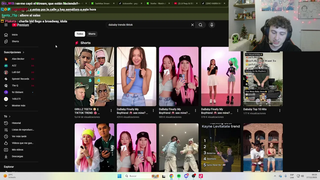Open Chrome from the taskbar
This screenshot has width=320, height=180.
171,176
